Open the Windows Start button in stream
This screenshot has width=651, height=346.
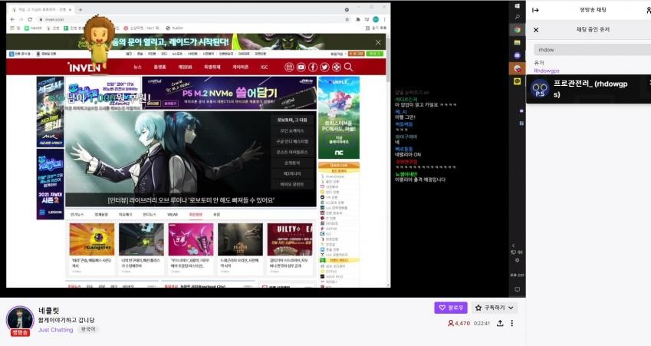click(518, 6)
